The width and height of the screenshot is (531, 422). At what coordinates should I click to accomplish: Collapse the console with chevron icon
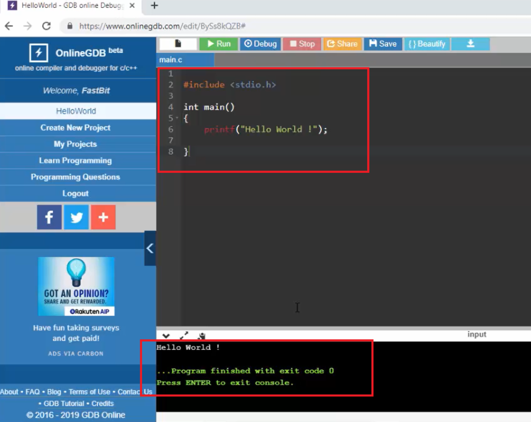point(166,336)
